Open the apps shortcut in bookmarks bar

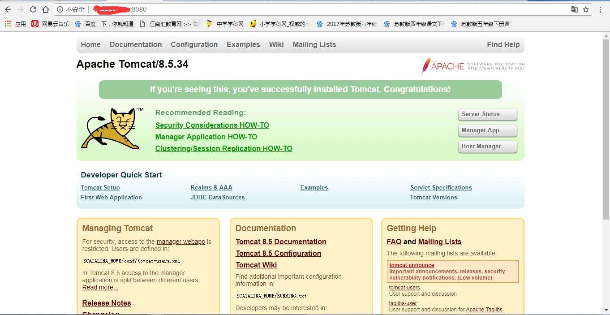15,24
